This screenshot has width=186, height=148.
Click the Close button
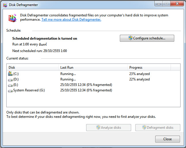tap(168, 139)
